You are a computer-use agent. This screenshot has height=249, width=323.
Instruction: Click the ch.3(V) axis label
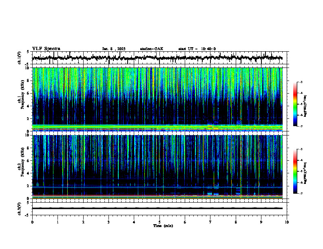[20, 209]
